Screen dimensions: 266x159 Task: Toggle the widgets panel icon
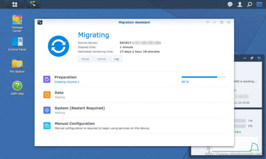[x=259, y=4]
